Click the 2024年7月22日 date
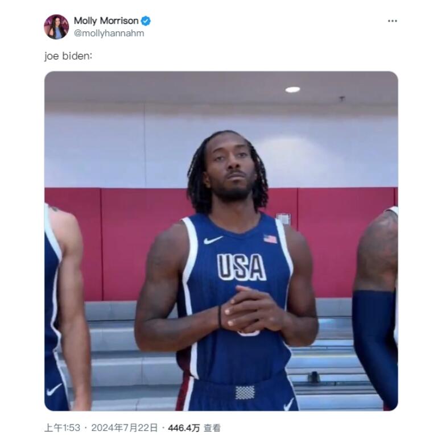This screenshot has height=435, width=425. pyautogui.click(x=125, y=428)
